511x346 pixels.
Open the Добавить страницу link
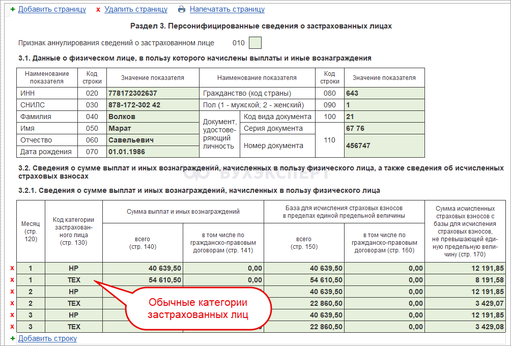tap(52, 10)
